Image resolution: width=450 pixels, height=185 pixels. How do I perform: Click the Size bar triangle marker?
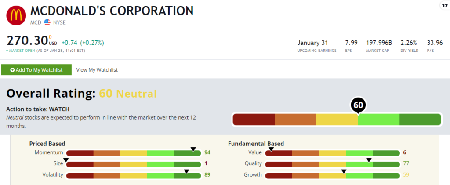point(66,160)
